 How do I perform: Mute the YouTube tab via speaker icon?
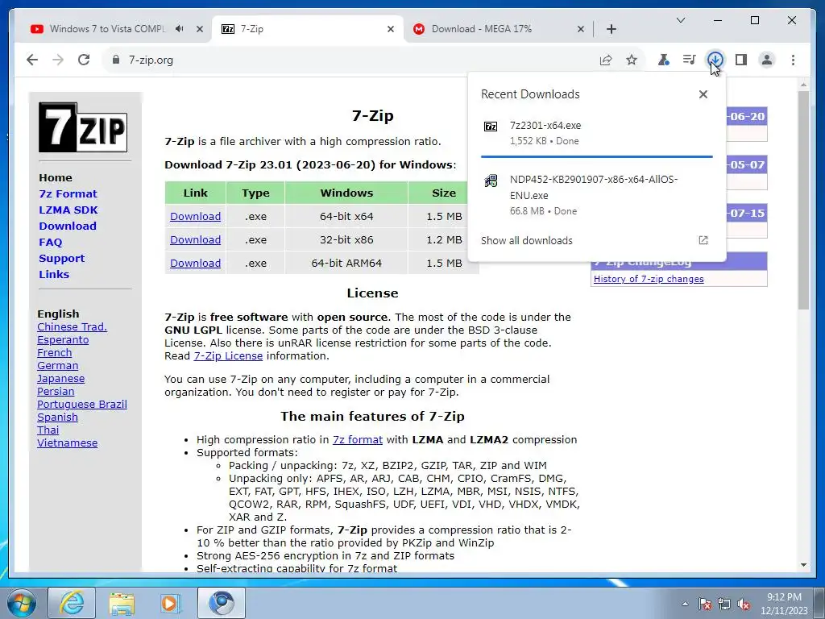pos(180,29)
